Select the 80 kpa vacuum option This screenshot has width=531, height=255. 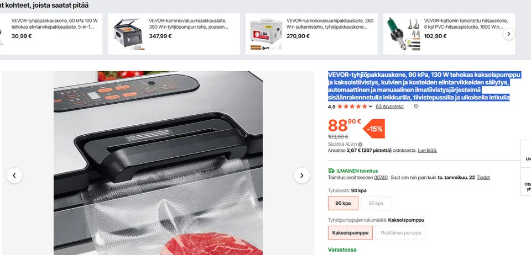(x=376, y=203)
